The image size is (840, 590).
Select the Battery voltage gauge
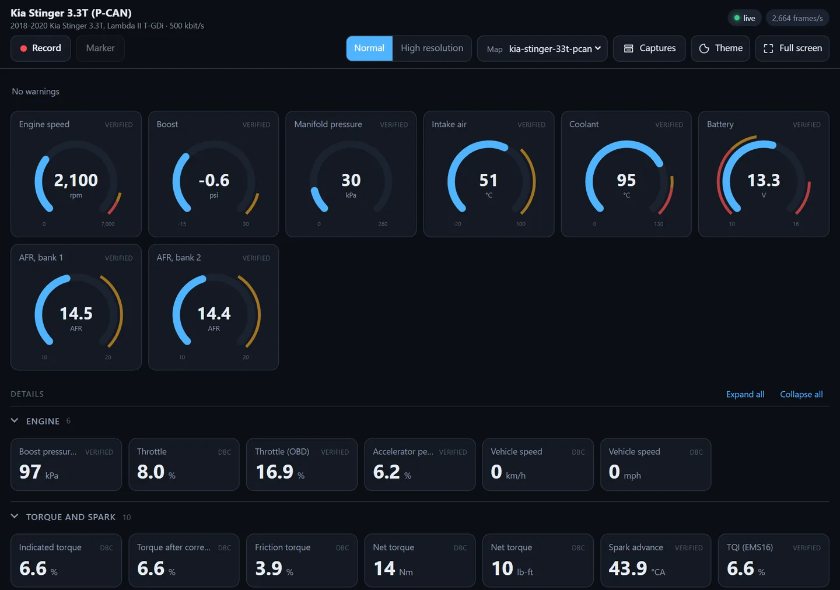pos(764,174)
